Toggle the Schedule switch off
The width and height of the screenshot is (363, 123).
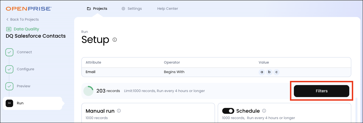pos(228,111)
